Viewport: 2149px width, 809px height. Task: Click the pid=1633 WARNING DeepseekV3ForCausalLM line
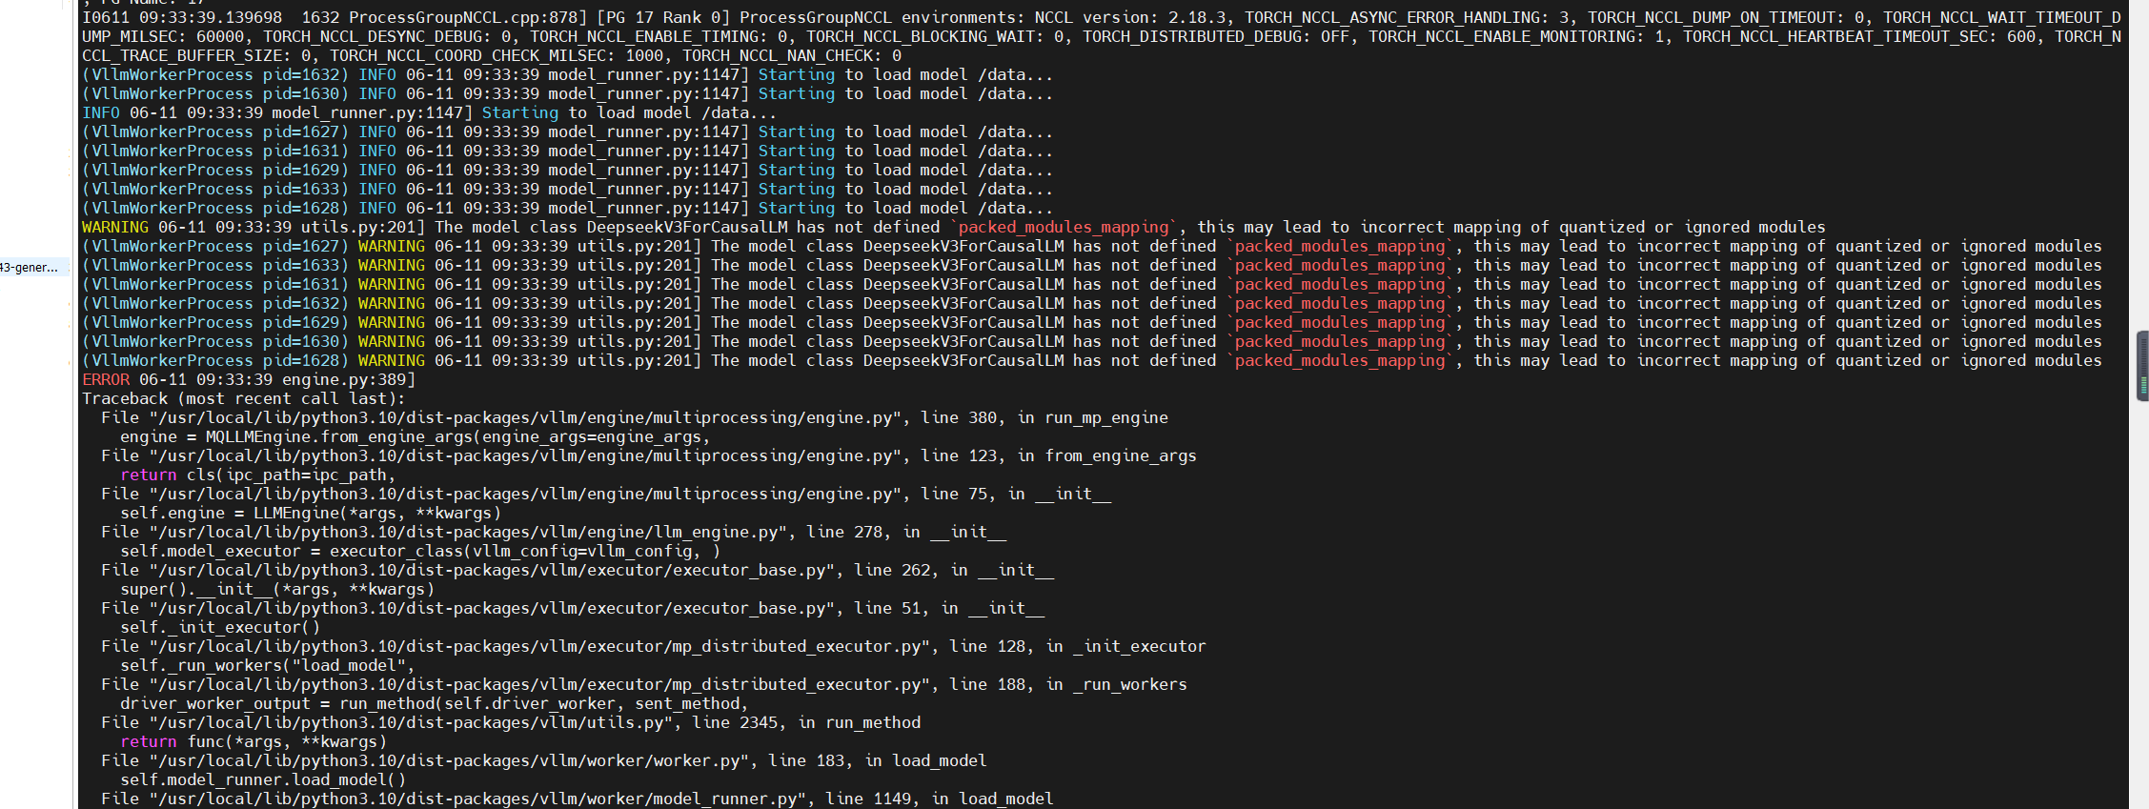point(1092,265)
